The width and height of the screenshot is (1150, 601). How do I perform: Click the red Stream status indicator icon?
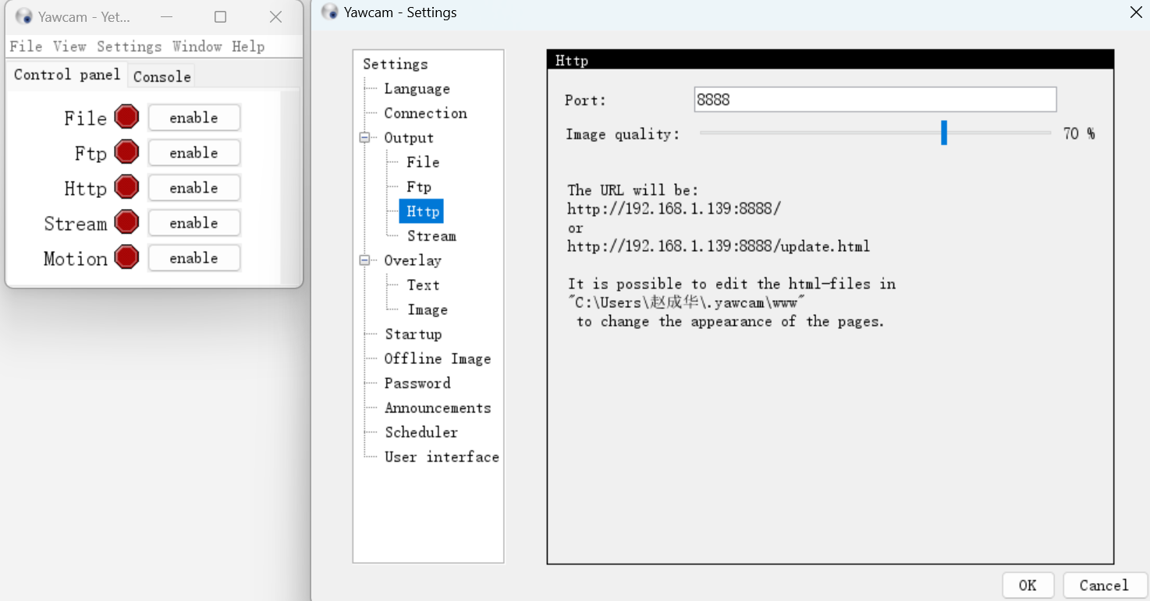click(x=126, y=222)
